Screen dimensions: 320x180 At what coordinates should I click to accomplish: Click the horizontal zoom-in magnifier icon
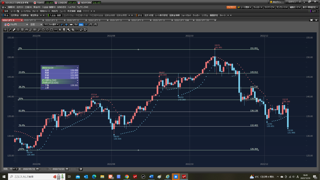pyautogui.click(x=95, y=24)
